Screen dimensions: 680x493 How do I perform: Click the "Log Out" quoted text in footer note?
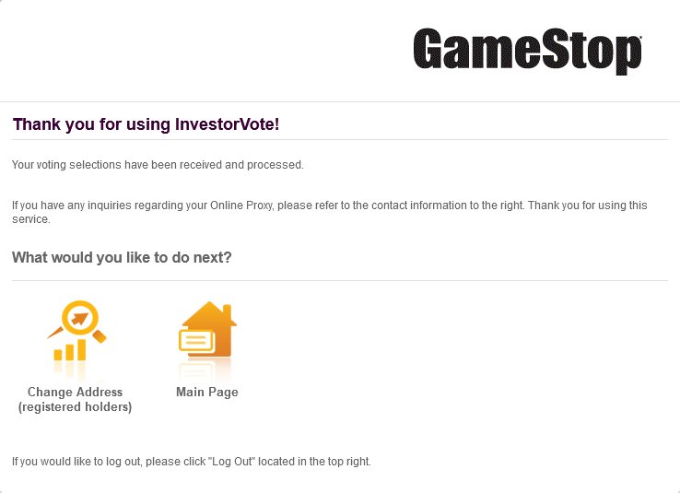pos(232,462)
